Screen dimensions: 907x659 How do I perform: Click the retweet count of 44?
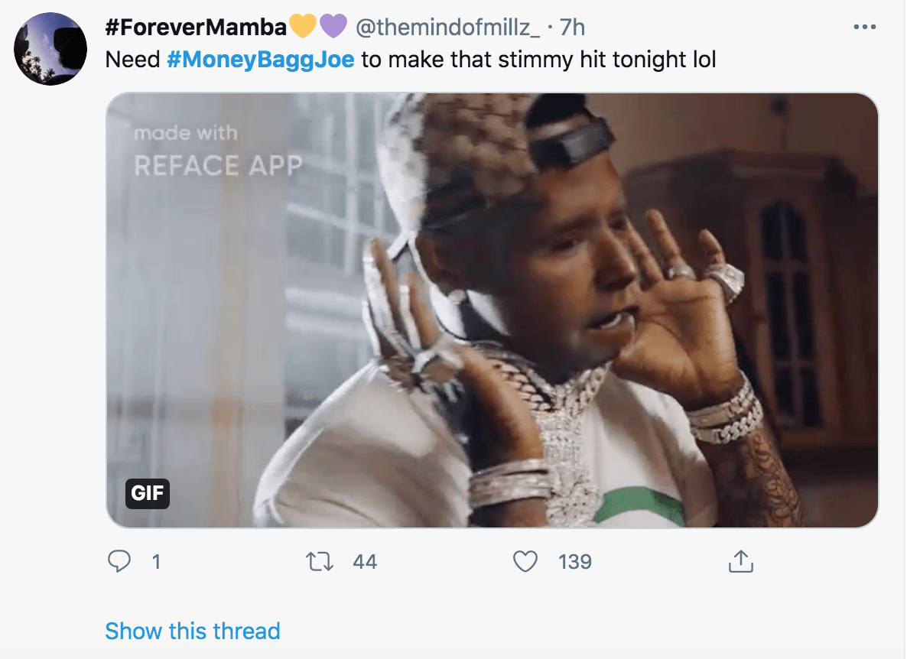tap(365, 562)
